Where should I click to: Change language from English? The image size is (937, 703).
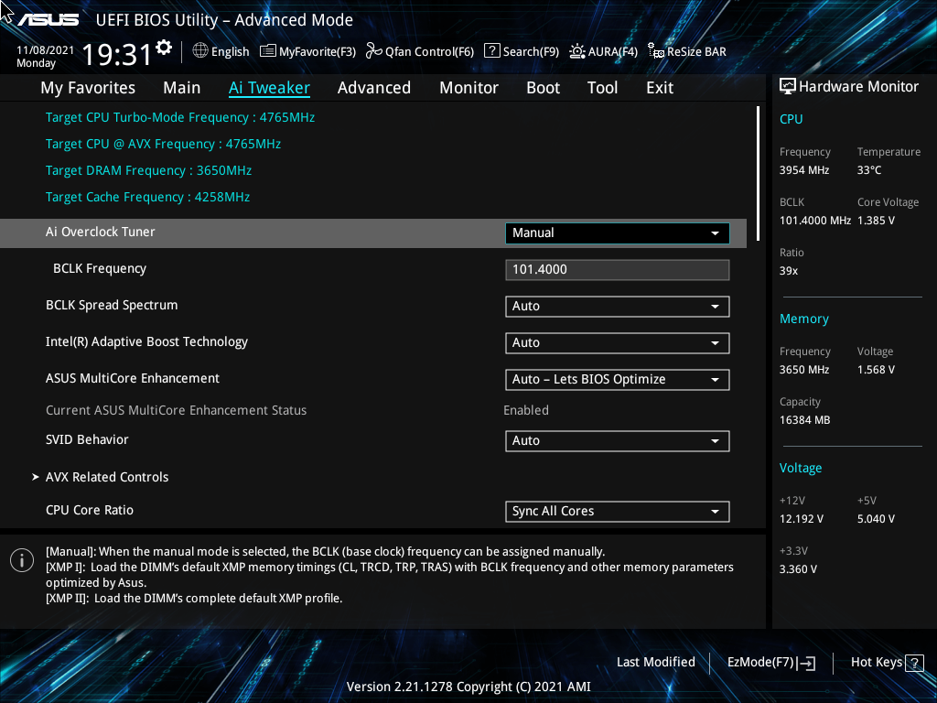coord(221,51)
